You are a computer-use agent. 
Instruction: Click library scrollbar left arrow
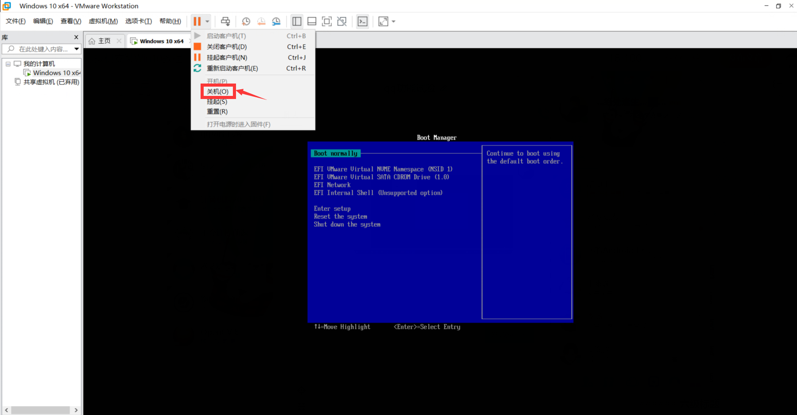click(x=6, y=410)
